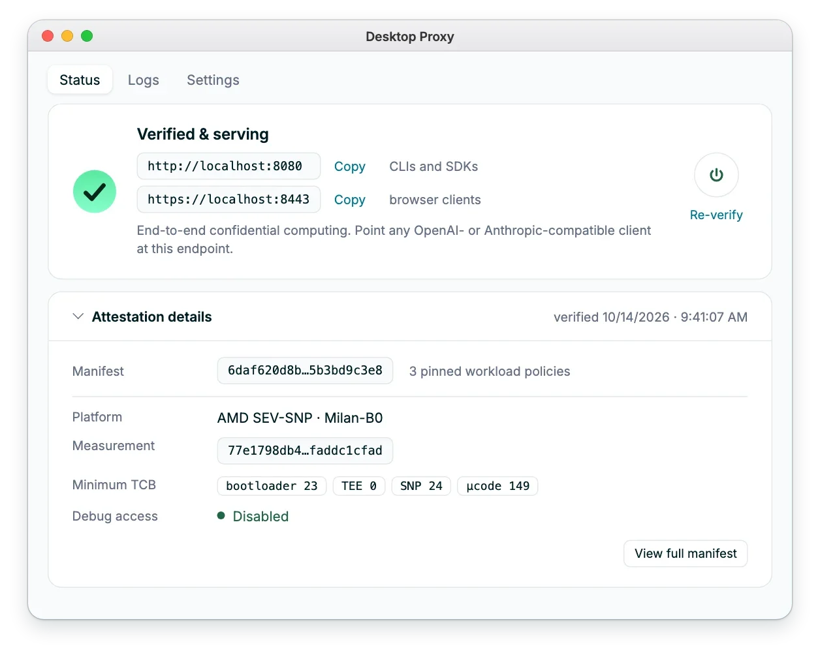Click the SNP 24 chip
This screenshot has width=820, height=655.
[421, 486]
